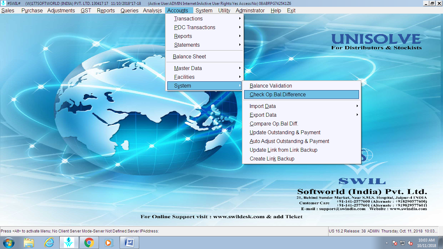Open the Help menu
The width and height of the screenshot is (443, 249).
click(x=276, y=10)
